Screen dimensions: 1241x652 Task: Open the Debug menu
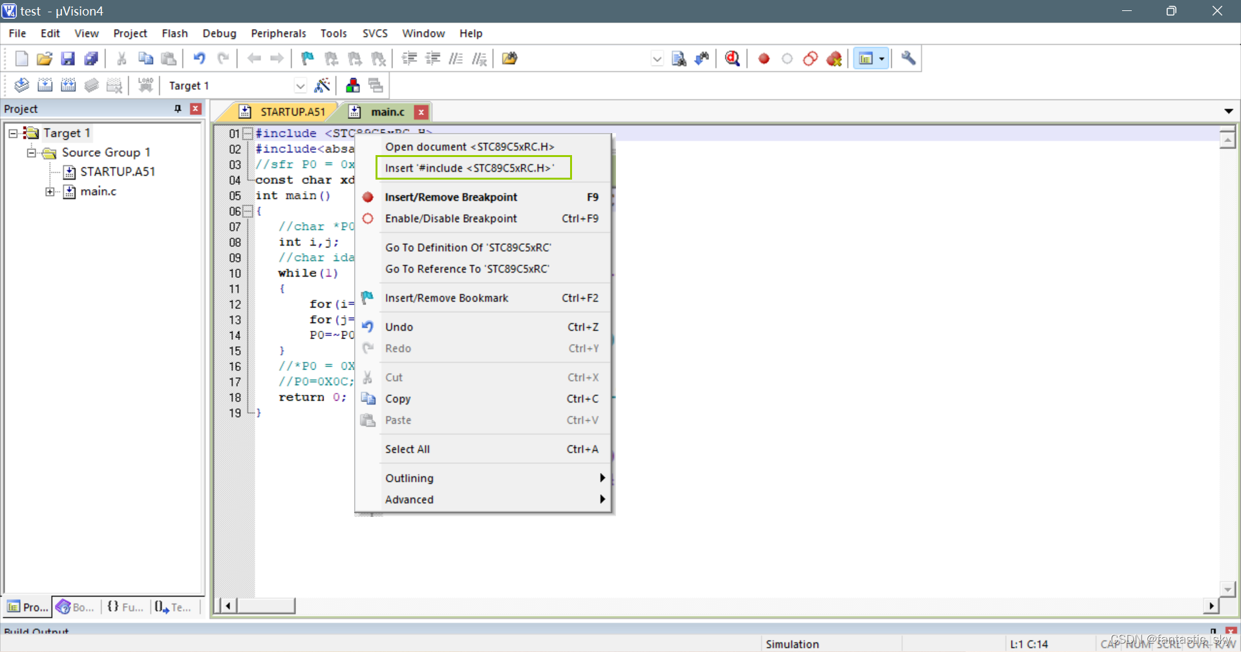click(x=219, y=34)
